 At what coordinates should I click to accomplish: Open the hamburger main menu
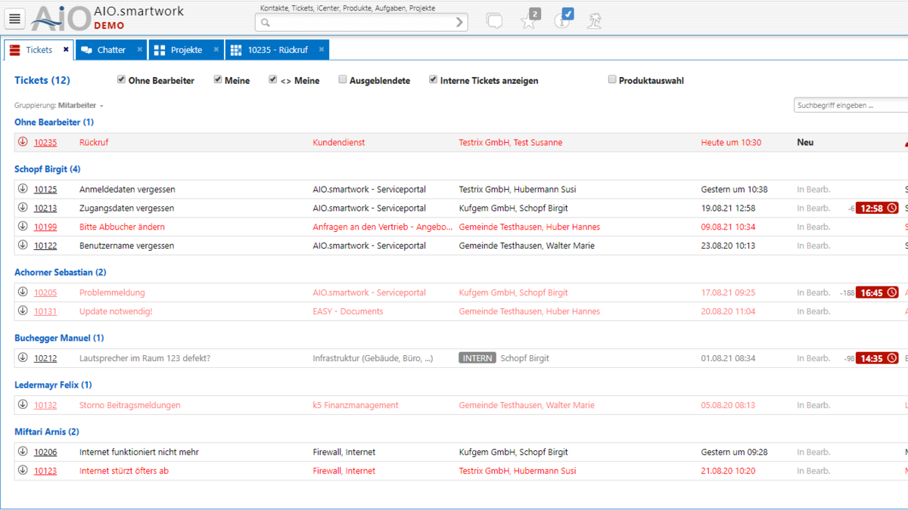point(14,19)
